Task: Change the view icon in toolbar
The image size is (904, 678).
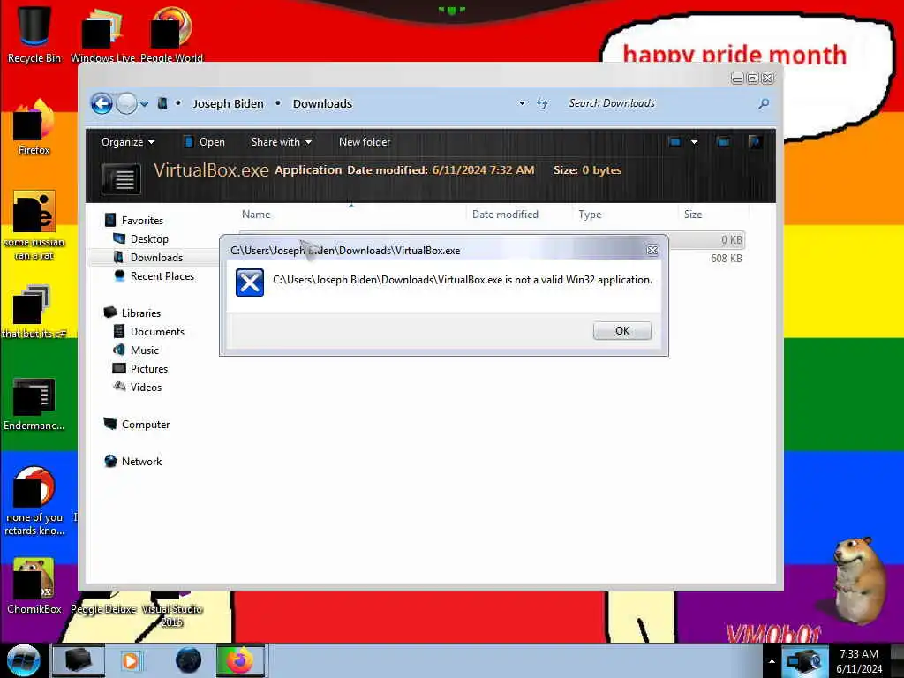Action: click(674, 142)
